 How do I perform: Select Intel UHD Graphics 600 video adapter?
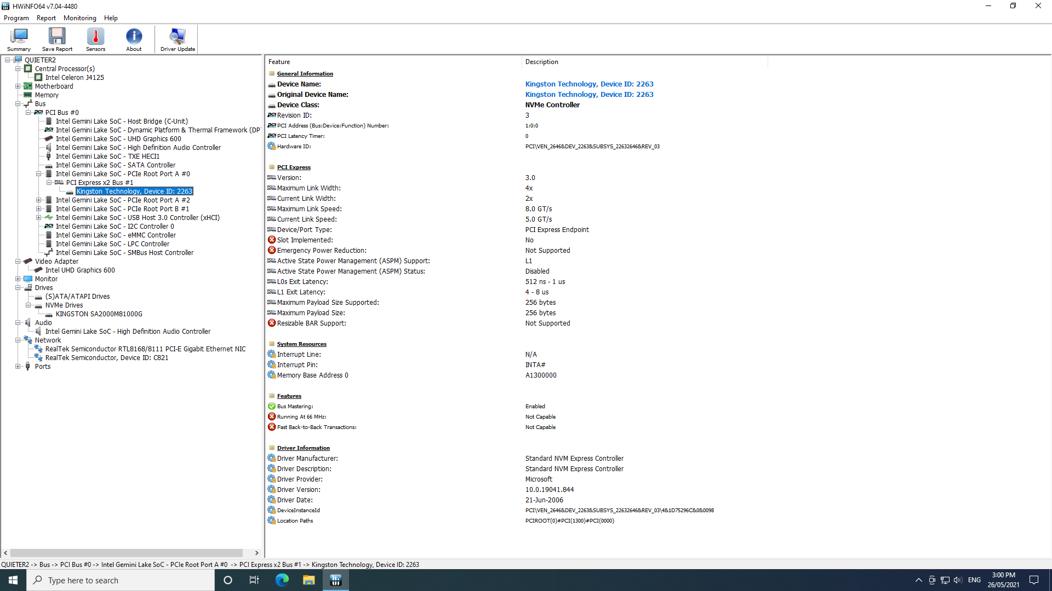[x=80, y=270]
